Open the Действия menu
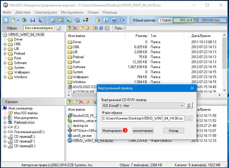 tap(23, 12)
